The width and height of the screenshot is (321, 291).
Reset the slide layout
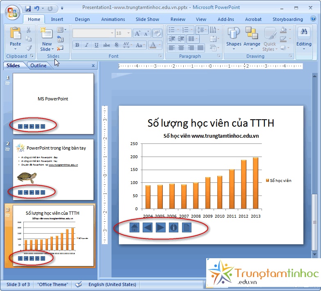coord(60,39)
